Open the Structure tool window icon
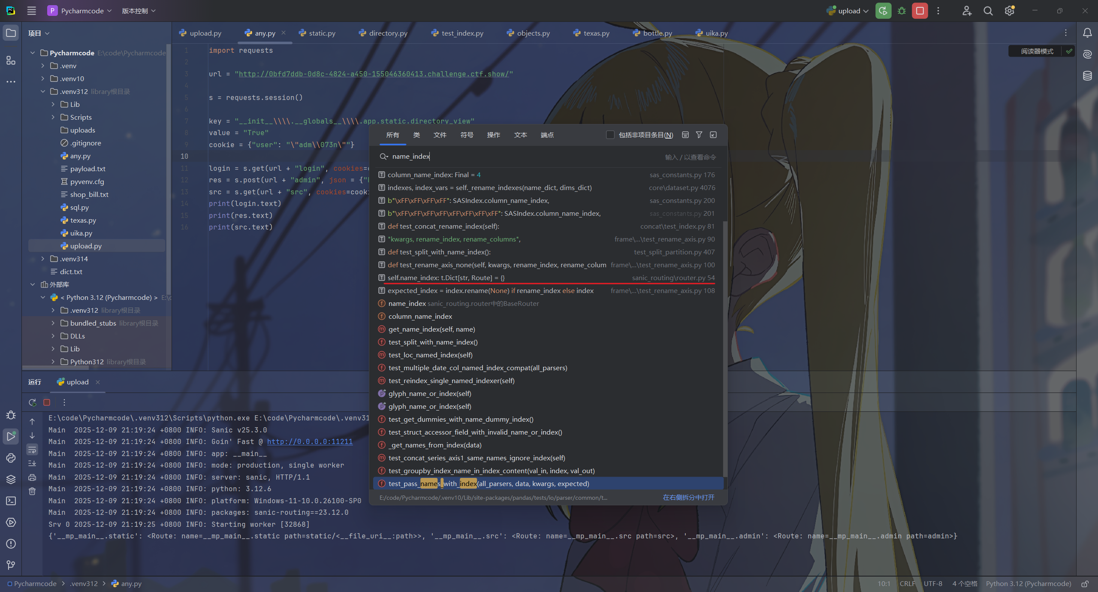 pyautogui.click(x=11, y=60)
